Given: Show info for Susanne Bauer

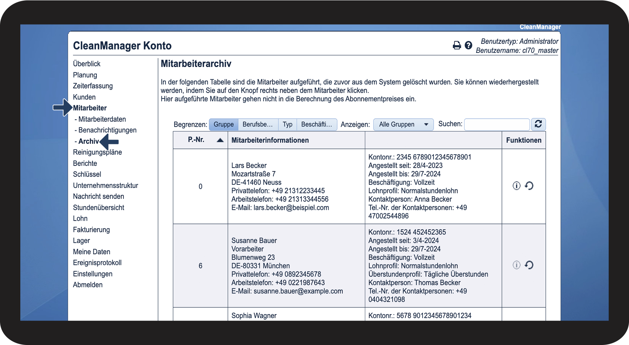Looking at the screenshot, I should [517, 265].
